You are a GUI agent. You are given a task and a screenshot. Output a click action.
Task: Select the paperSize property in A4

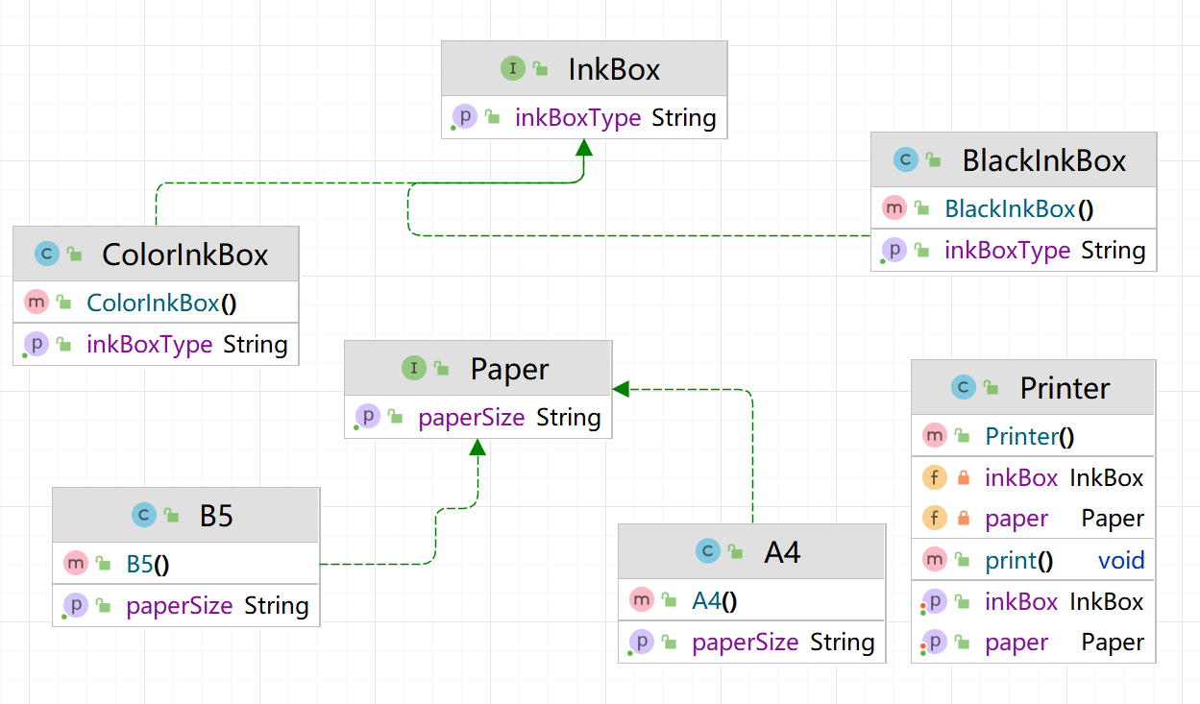(x=745, y=642)
